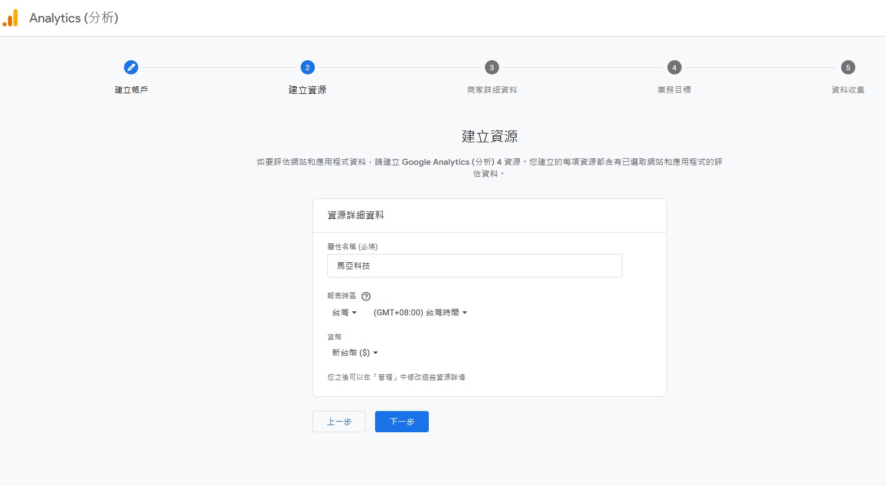Click the 您之後可以在「管理」中修改 note

(396, 377)
